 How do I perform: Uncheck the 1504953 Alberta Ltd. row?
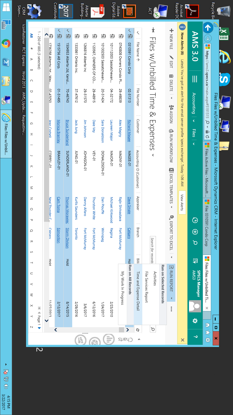coord(68,31)
